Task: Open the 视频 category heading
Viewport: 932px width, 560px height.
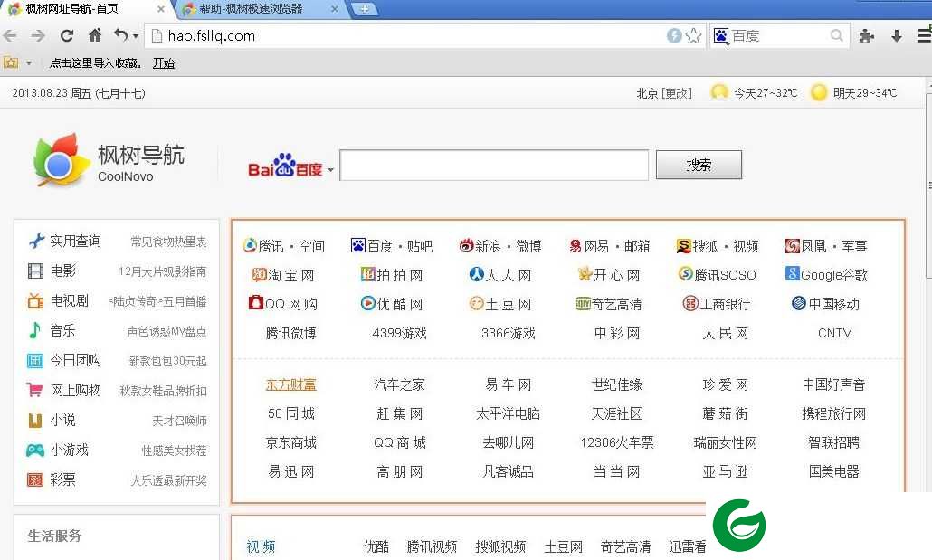Action: click(x=261, y=547)
